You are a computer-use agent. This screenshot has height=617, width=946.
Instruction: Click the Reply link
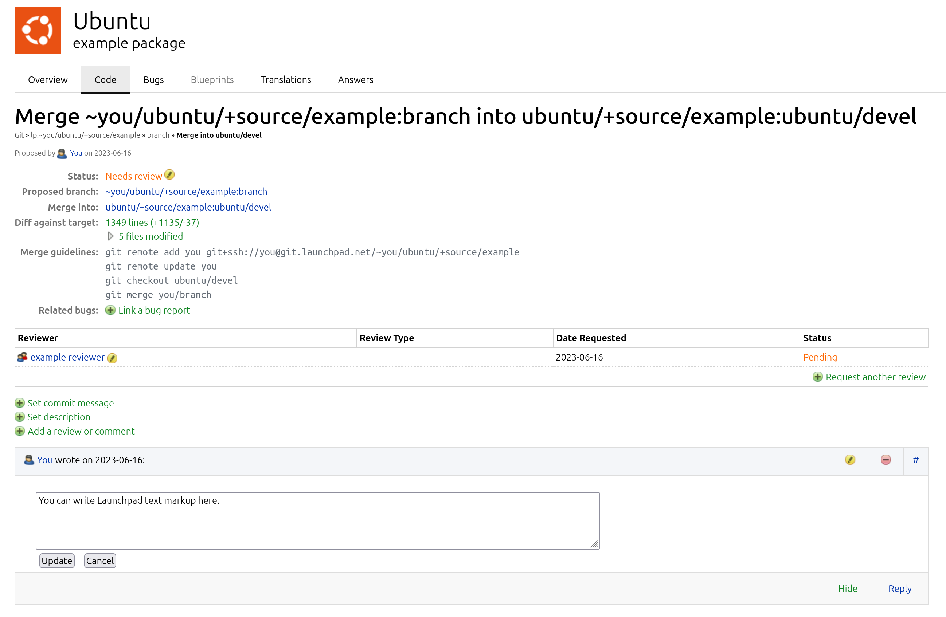[900, 589]
